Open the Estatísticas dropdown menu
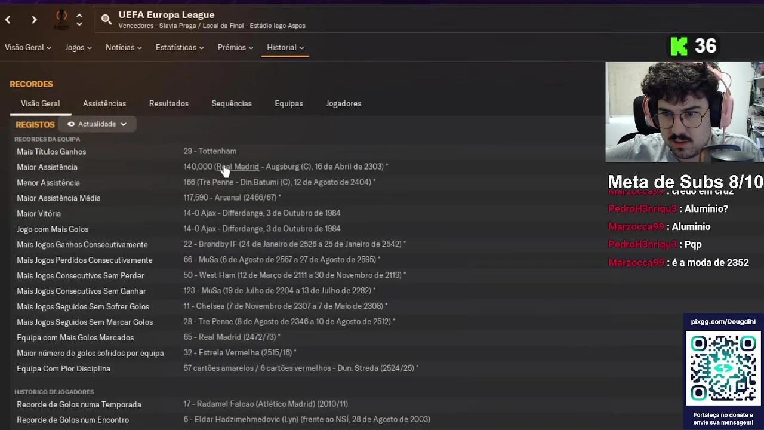 click(x=180, y=47)
